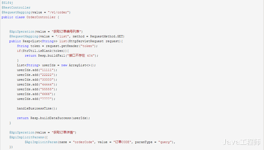Click the new ArrayList<>() expression
This screenshot has height=150, width=264.
point(78,65)
